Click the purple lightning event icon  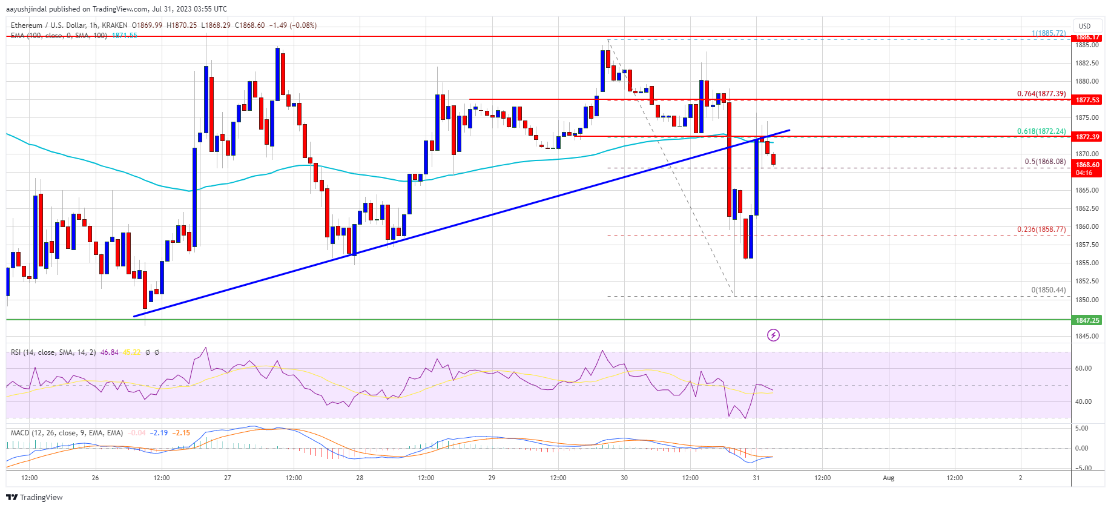click(x=773, y=335)
